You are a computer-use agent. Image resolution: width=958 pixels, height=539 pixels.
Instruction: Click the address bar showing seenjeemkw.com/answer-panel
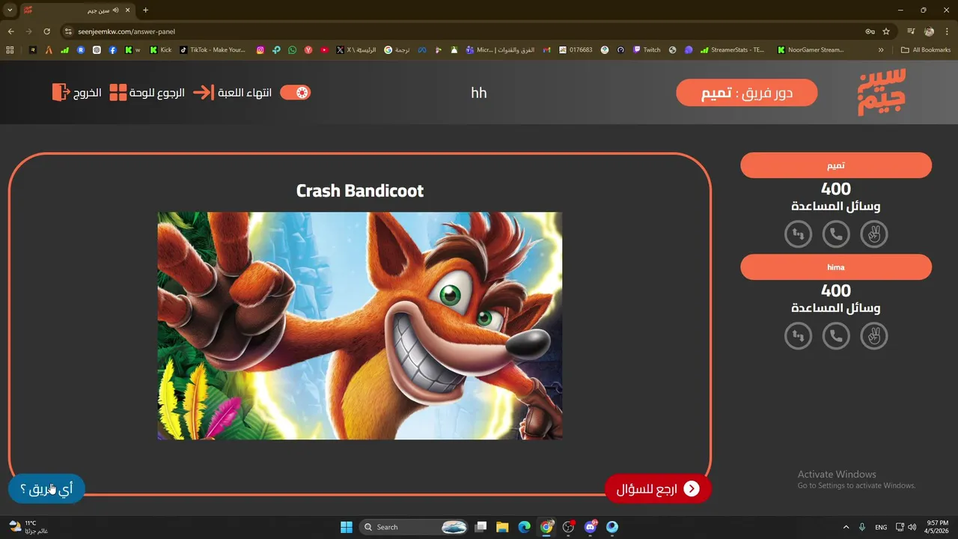464,31
